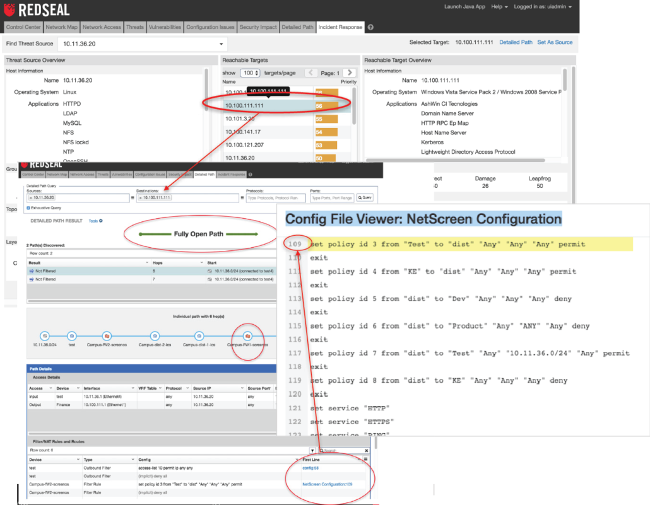Click the arrow icon of the 6-hop Not Filtered row
Screen dimensions: 650x505
tap(32, 271)
